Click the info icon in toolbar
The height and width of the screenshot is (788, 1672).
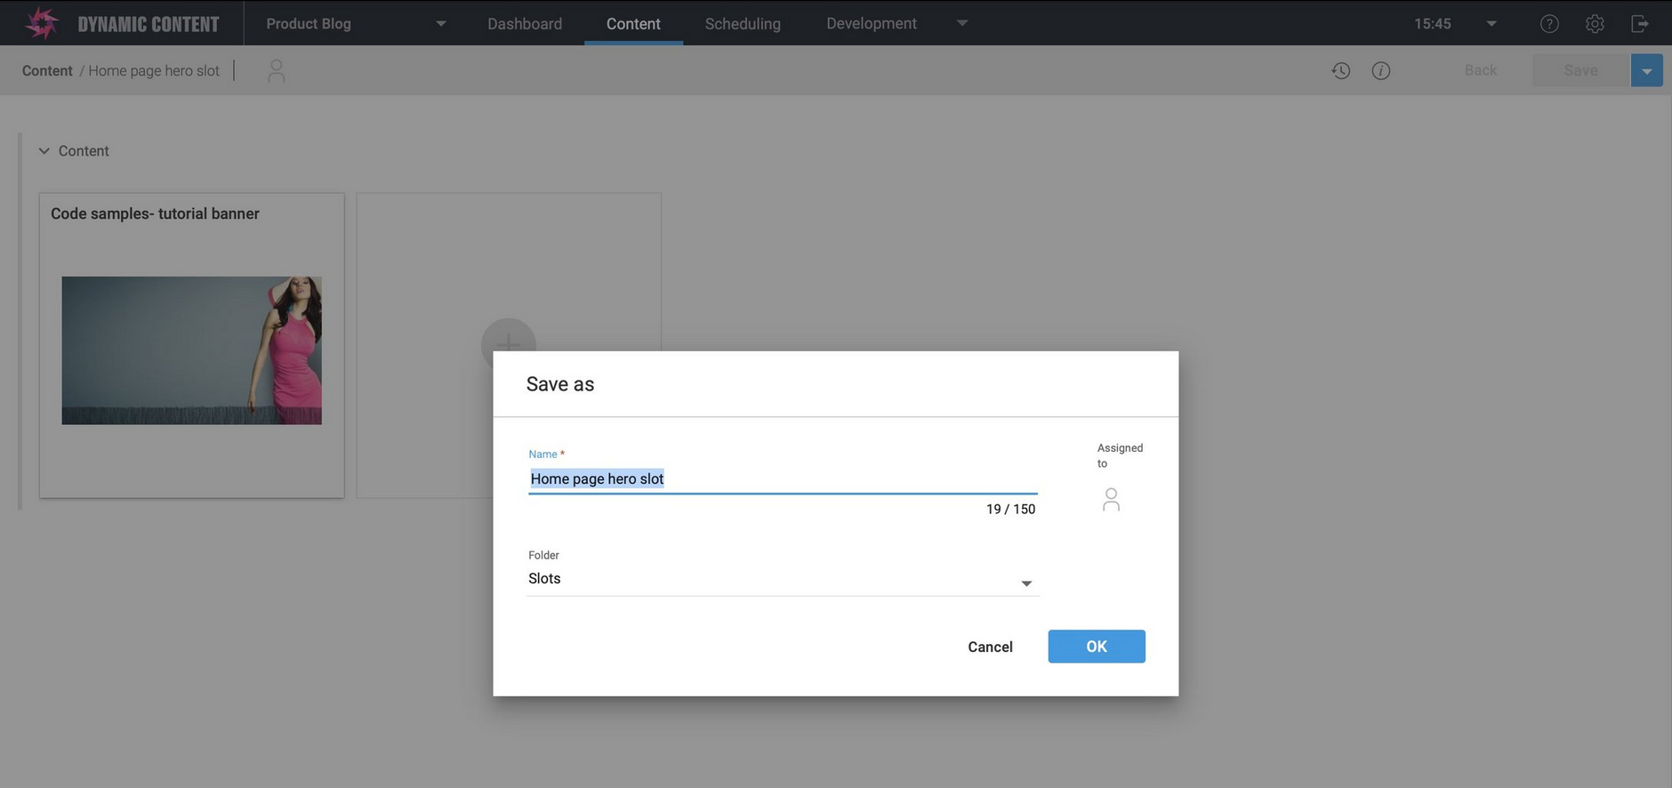[x=1380, y=70]
